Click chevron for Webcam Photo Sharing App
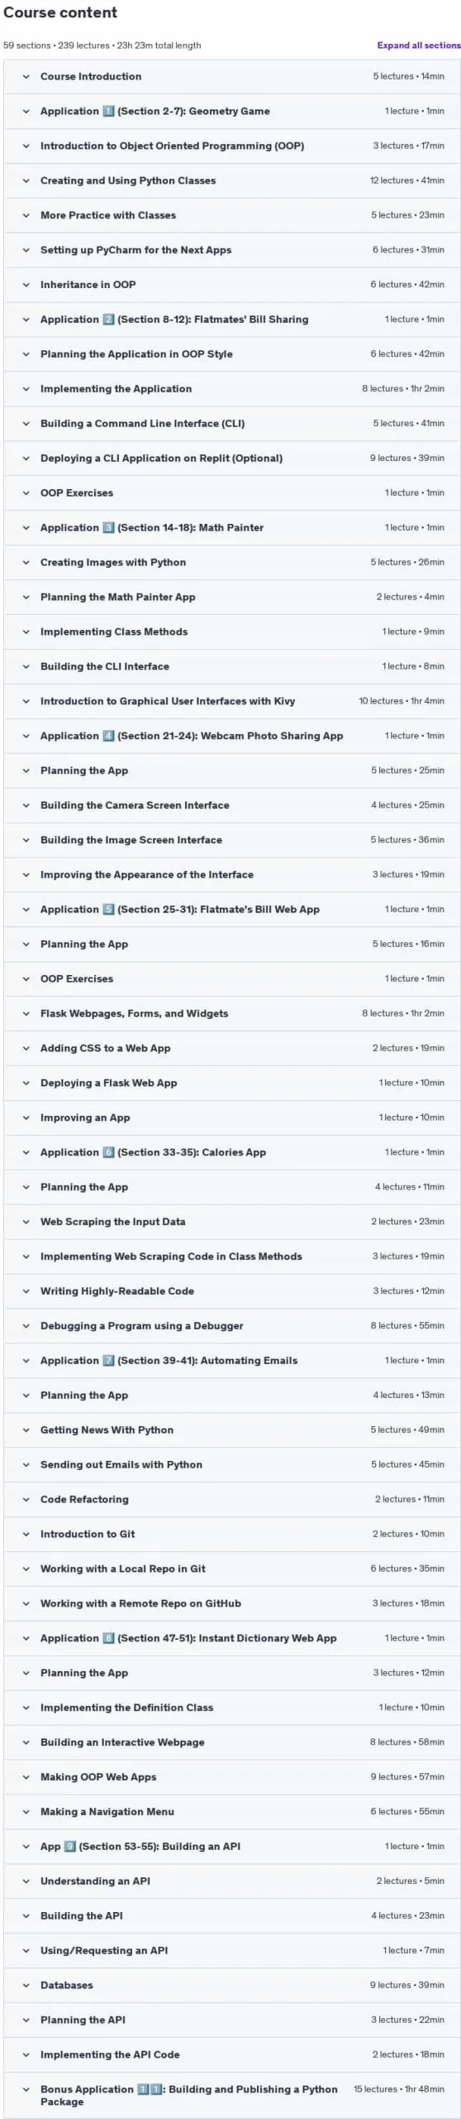Screen dimensions: 461x2119 point(26,736)
